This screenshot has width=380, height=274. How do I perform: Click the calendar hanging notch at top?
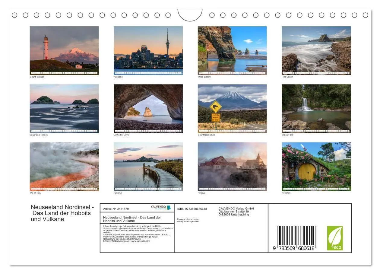click(x=190, y=15)
